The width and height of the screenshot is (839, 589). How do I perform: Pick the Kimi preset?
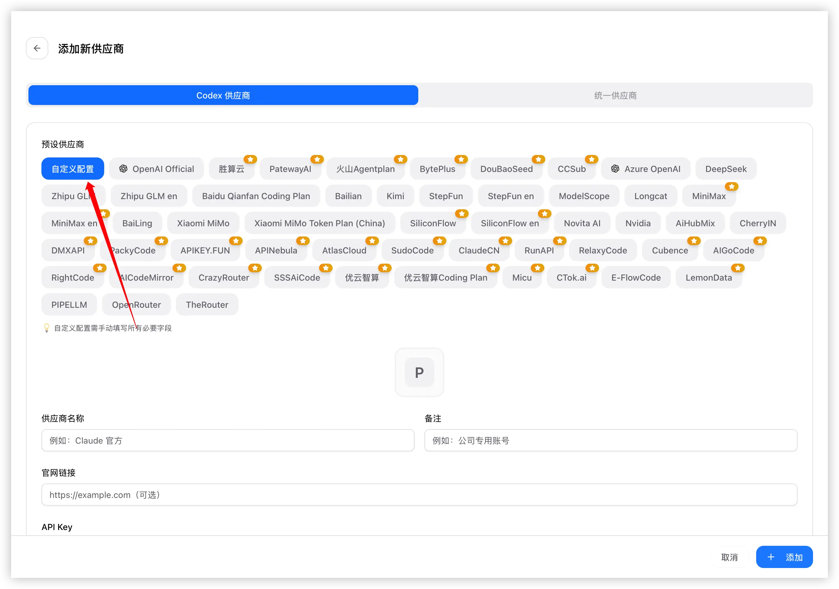point(395,196)
